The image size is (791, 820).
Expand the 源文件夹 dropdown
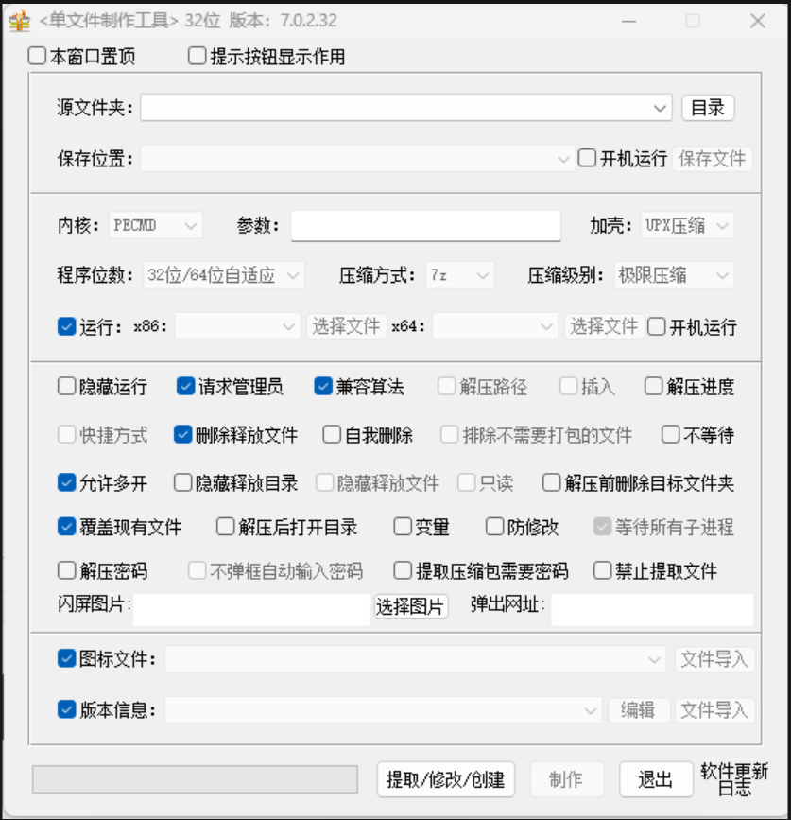tap(660, 108)
